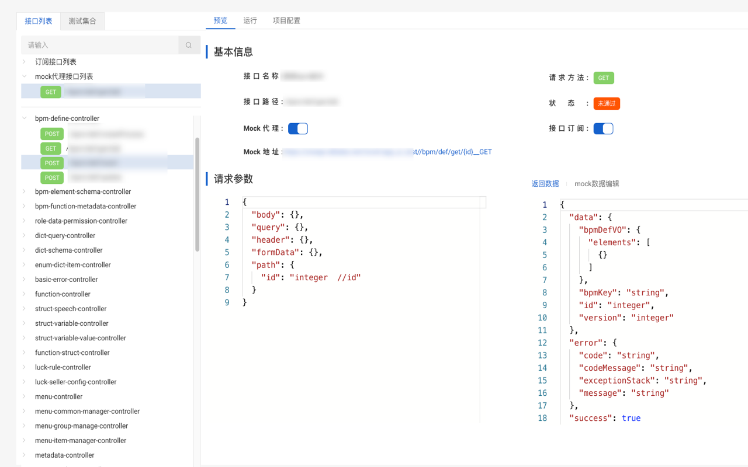Select the first POST request under bpm-define-controller
Image resolution: width=748 pixels, height=467 pixels.
[x=51, y=134]
